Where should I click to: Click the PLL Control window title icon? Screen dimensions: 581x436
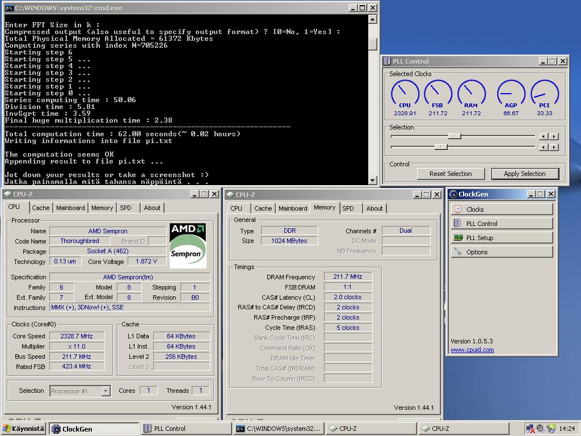click(x=387, y=61)
